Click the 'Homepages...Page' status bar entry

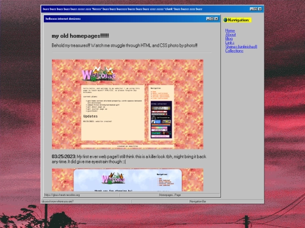(x=170, y=195)
